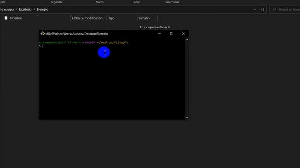Open the Nuevo ribbon group

click(99, 2)
